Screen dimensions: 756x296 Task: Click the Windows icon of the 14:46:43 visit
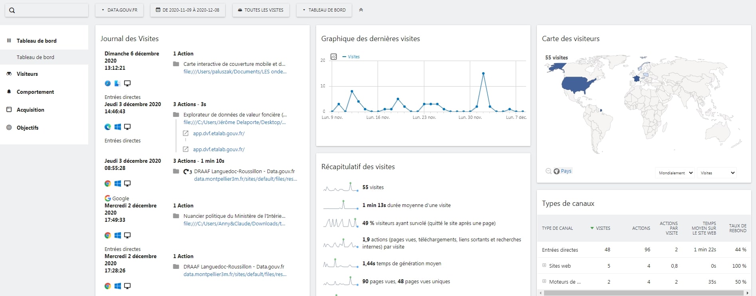(118, 127)
